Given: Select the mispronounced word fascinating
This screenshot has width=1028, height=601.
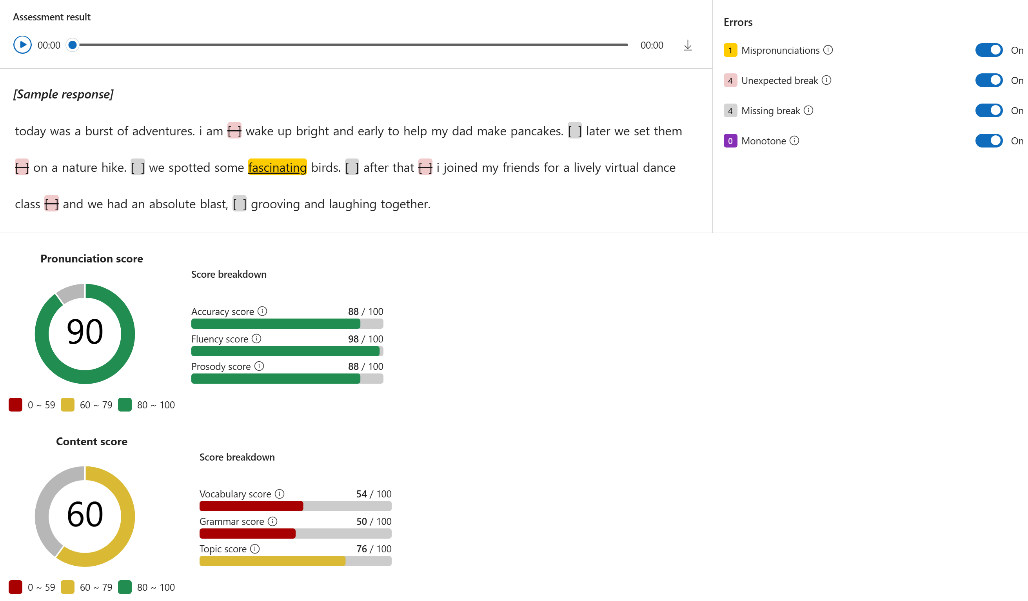Looking at the screenshot, I should point(278,168).
